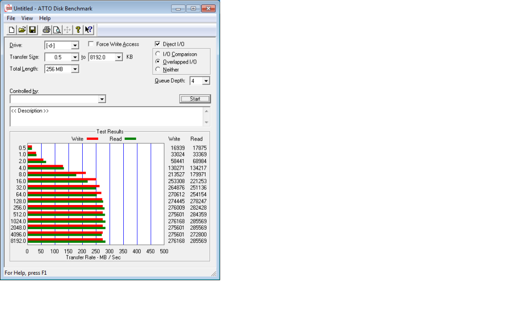Image resolution: width=526 pixels, height=328 pixels.
Task: Print results using the printer icon
Action: (x=47, y=30)
